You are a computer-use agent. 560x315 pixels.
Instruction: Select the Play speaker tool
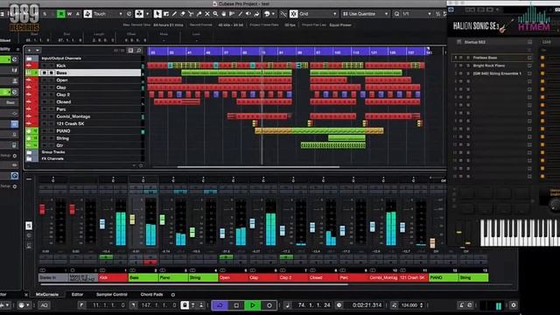pos(248,14)
